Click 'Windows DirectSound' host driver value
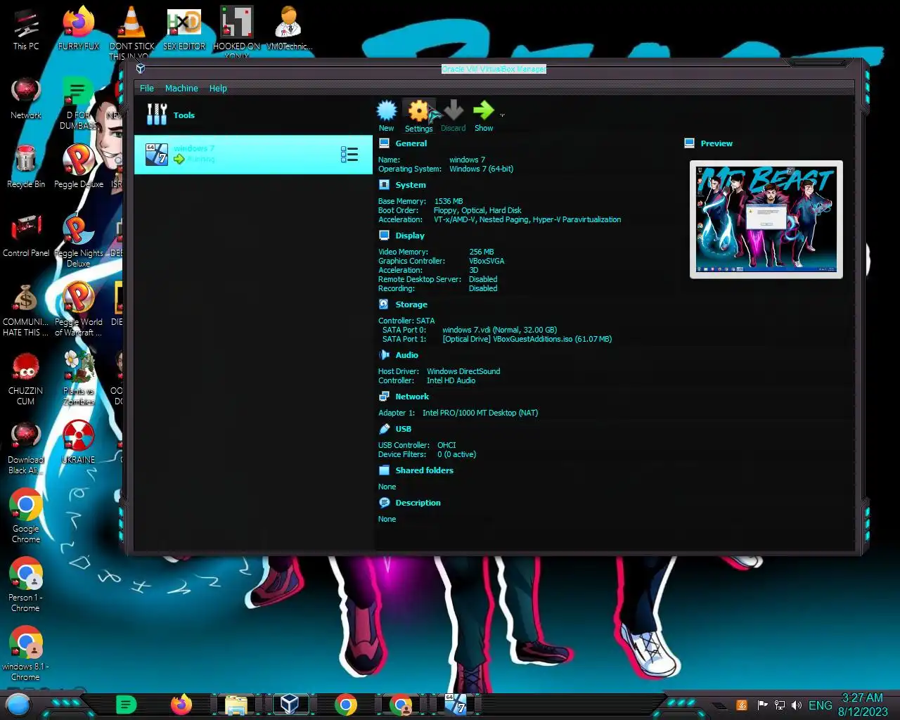900x720 pixels. click(463, 371)
